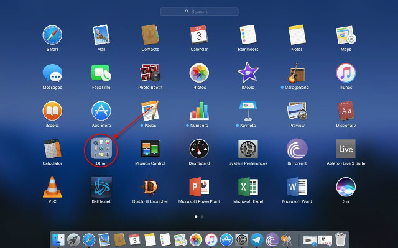Open Keychain Access from the Dock
The width and height of the screenshot is (398, 248).
(x=287, y=240)
